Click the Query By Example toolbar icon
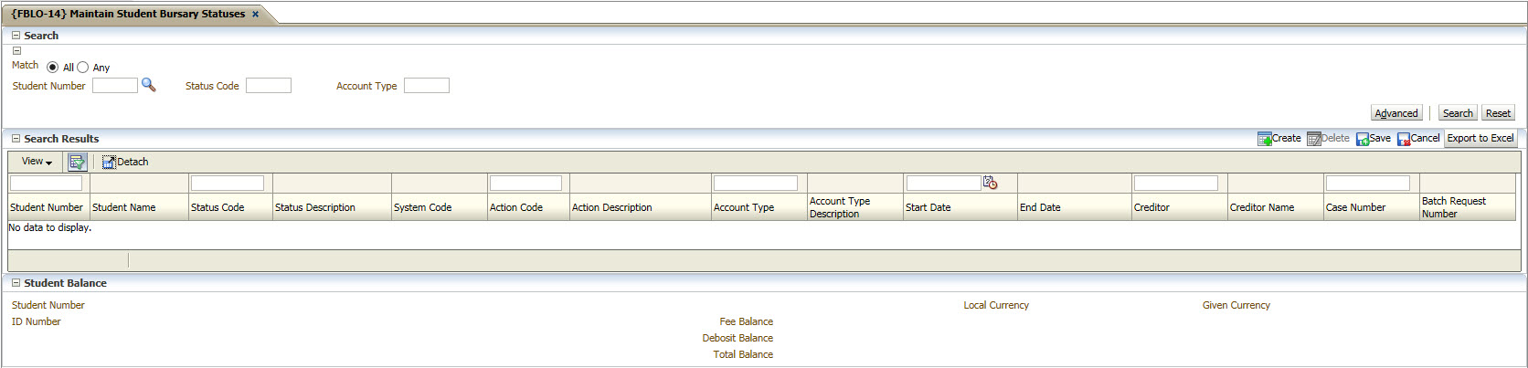 (77, 162)
